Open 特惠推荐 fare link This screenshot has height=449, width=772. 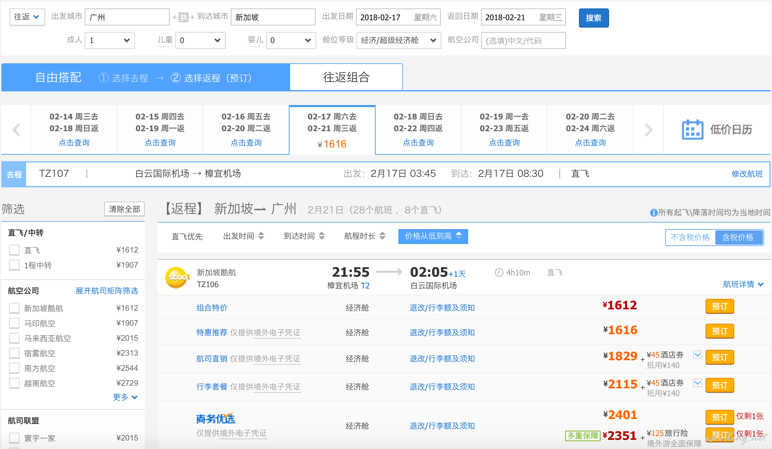[x=212, y=333]
